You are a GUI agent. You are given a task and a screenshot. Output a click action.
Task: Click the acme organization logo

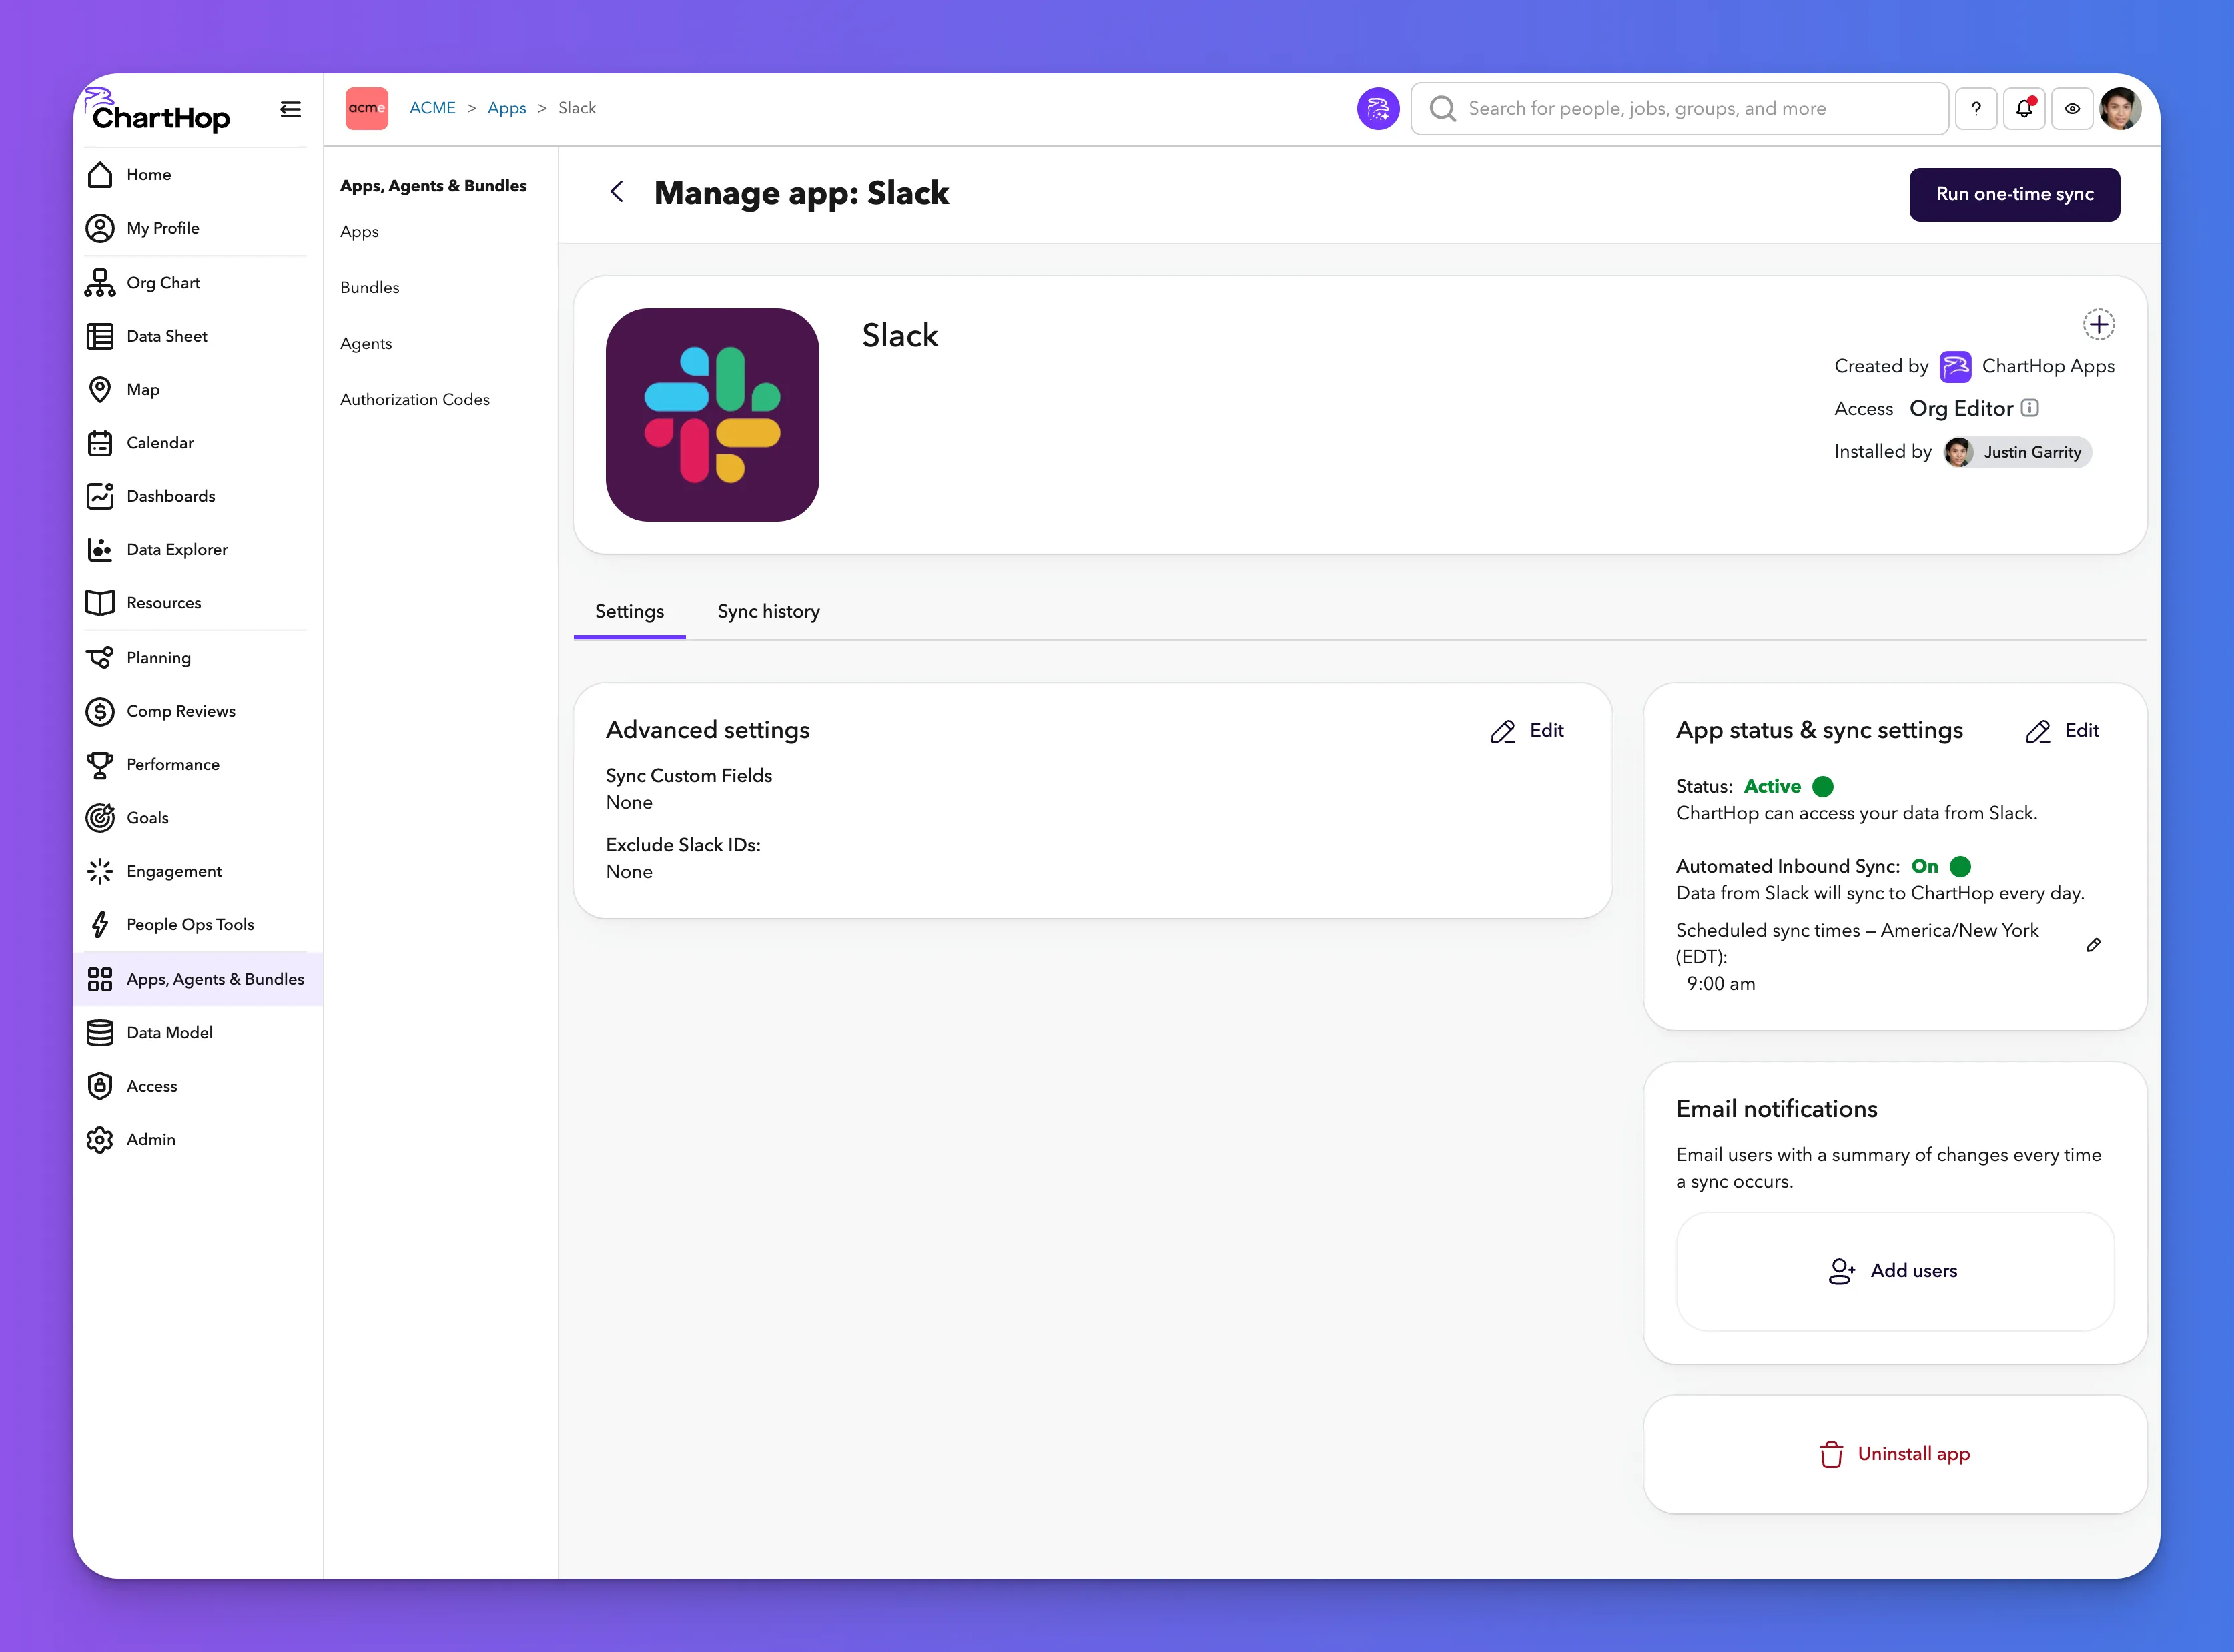coord(367,108)
